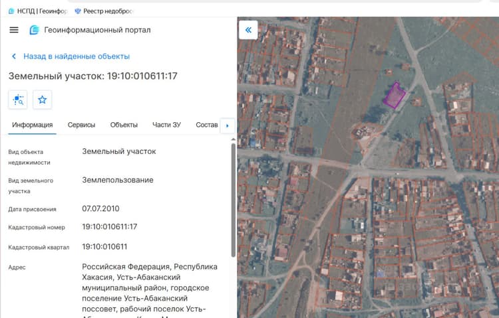Image resolution: width=499 pixels, height=318 pixels.
Task: Click the scrollbar up arrow
Action: tap(234, 139)
